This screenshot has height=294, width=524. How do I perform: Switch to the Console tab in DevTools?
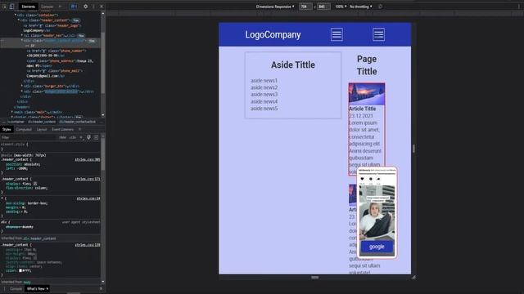pos(47,7)
